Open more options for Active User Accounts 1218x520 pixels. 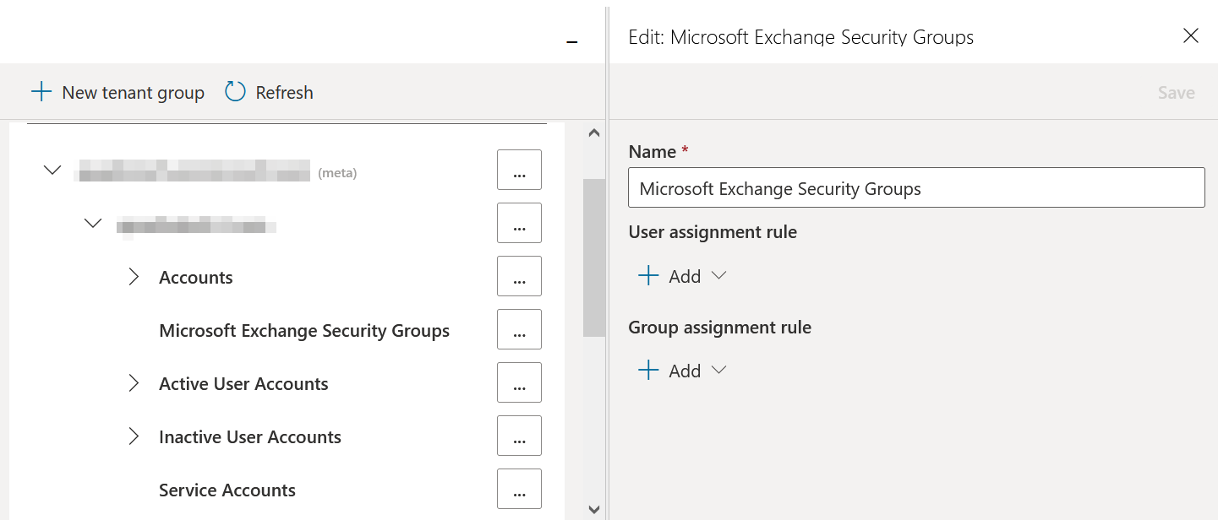pos(519,382)
